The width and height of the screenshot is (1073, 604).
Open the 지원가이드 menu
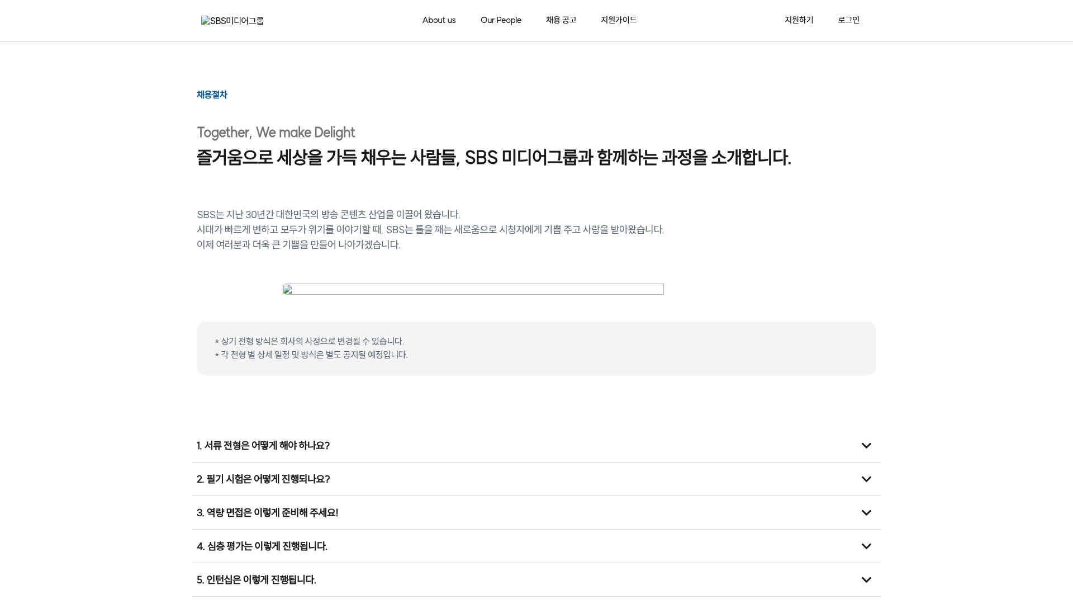pyautogui.click(x=619, y=20)
